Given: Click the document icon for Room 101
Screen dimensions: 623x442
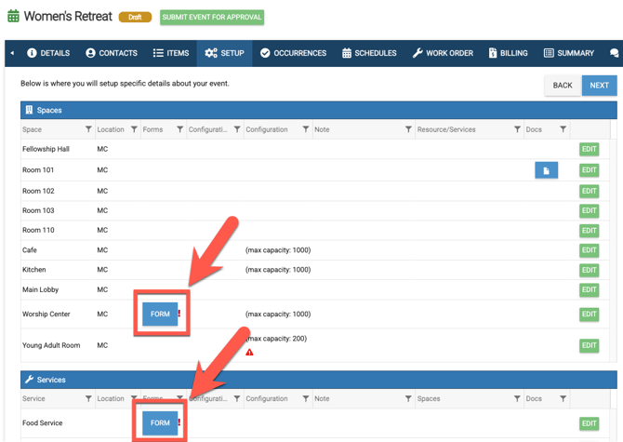Looking at the screenshot, I should [546, 170].
